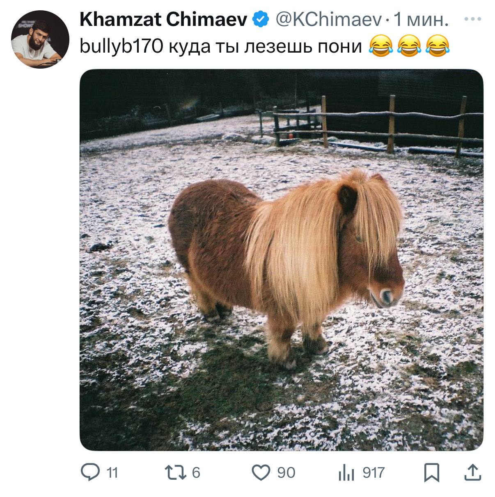Click the blue verified badge

pos(261,19)
